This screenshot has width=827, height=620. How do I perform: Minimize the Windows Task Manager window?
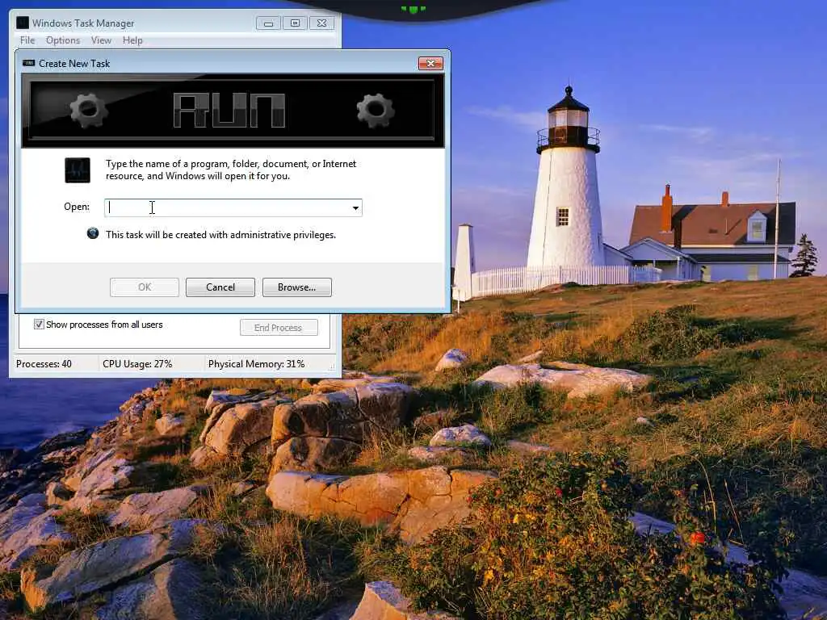268,23
